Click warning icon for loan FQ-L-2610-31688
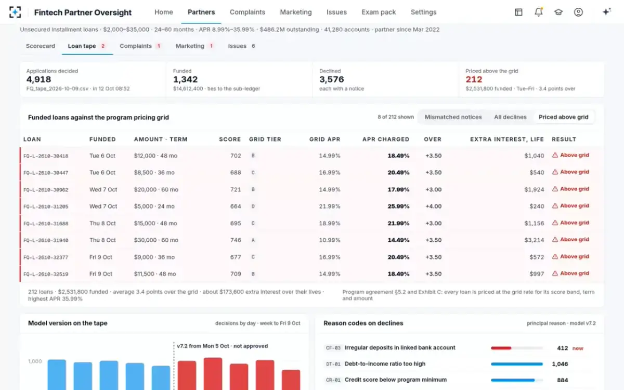The image size is (624, 390). click(555, 223)
